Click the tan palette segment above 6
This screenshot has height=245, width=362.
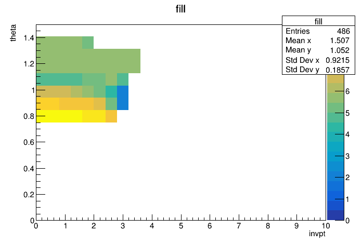pos(335,79)
